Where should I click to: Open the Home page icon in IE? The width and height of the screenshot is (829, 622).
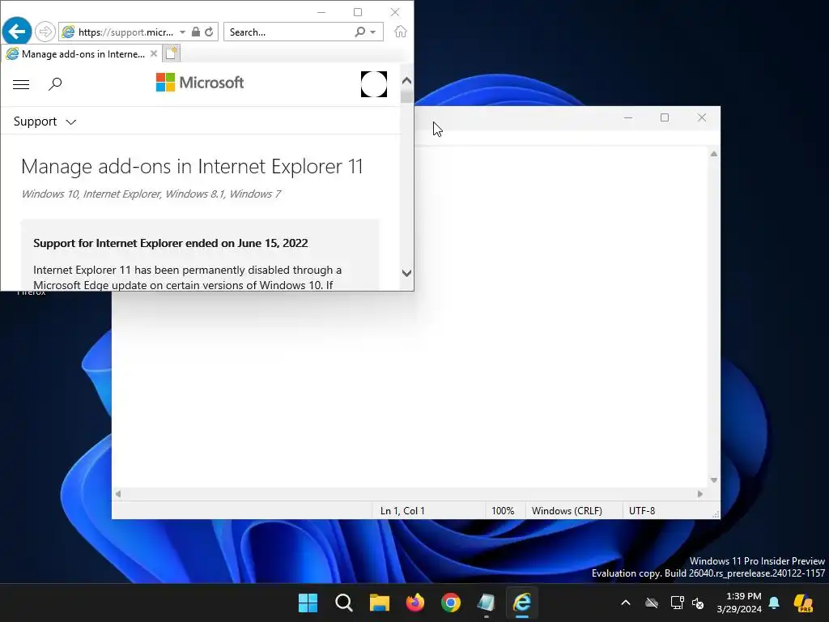(x=400, y=32)
